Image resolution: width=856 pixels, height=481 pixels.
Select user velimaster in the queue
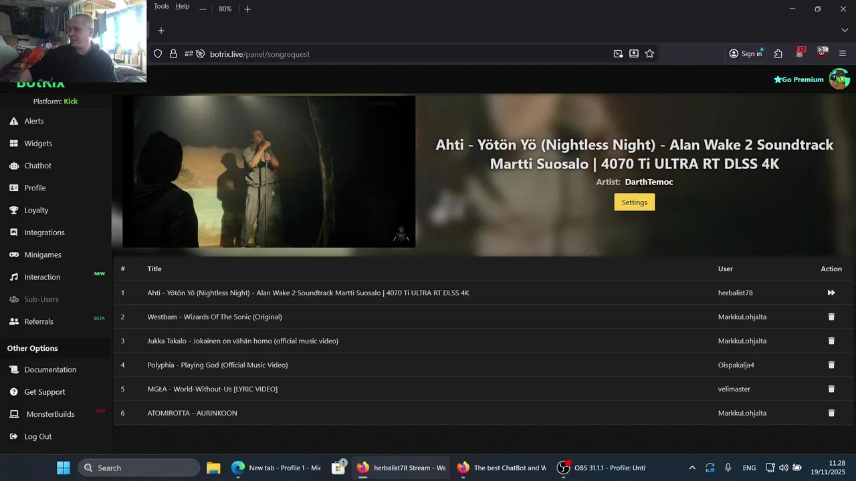click(734, 389)
